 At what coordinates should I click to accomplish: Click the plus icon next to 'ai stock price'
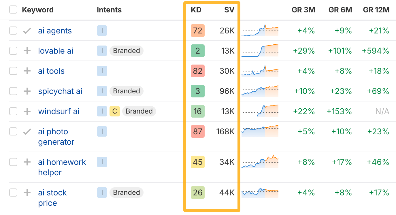(x=27, y=193)
